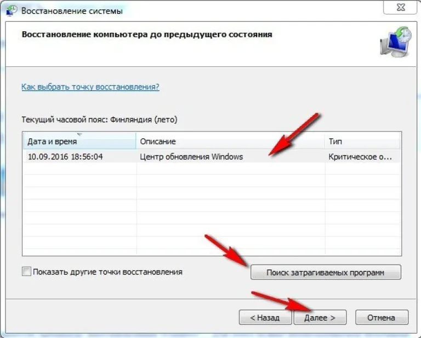Click 'Поиск затрагиваемых программ' button

pyautogui.click(x=326, y=272)
